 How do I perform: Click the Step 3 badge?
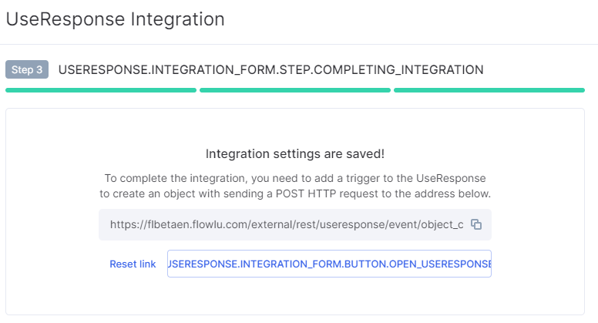click(27, 69)
